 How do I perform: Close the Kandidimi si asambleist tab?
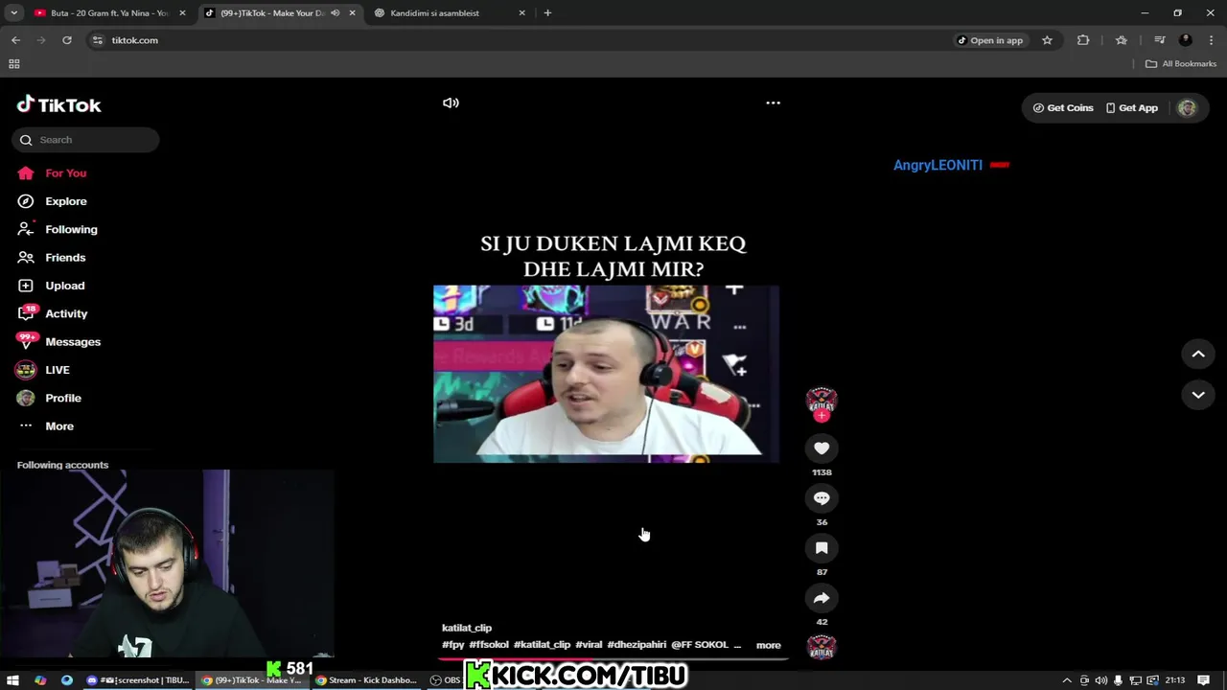[521, 13]
